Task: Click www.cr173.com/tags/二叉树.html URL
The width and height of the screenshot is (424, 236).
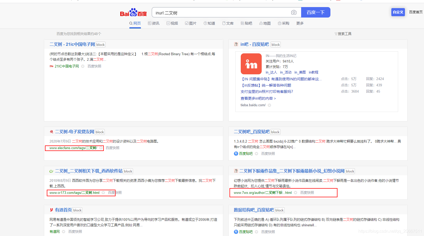Action: pyautogui.click(x=75, y=193)
